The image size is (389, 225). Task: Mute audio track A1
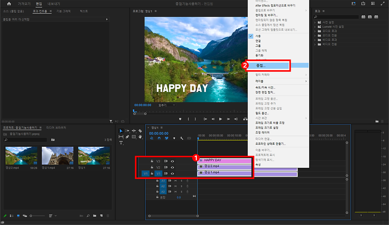coord(175,181)
